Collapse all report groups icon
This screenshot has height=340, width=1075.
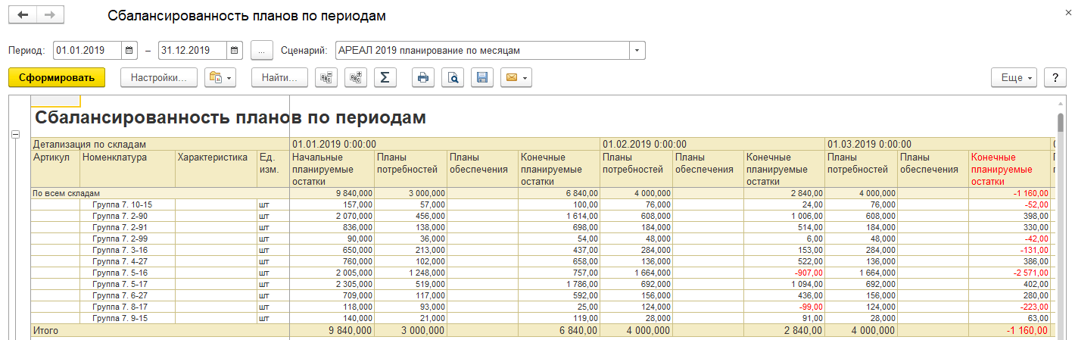pos(327,77)
